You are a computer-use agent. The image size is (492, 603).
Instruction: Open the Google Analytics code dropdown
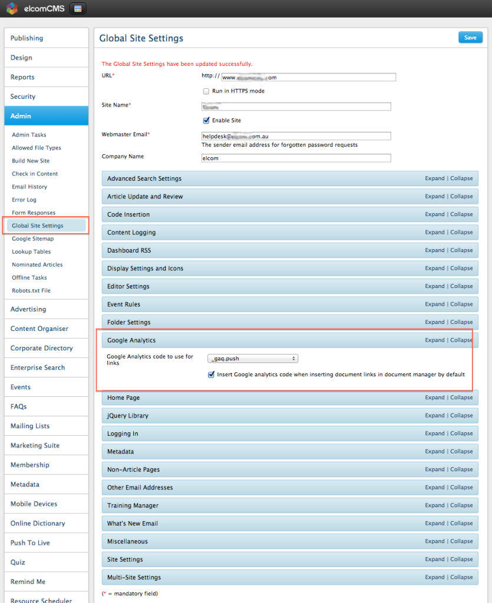pos(252,357)
